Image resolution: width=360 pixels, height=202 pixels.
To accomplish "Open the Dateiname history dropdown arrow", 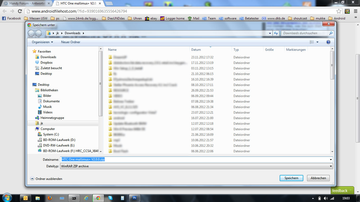I will (x=331, y=160).
